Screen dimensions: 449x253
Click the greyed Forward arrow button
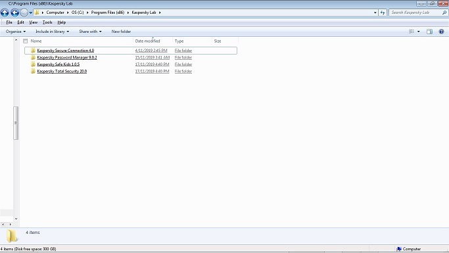[24, 12]
